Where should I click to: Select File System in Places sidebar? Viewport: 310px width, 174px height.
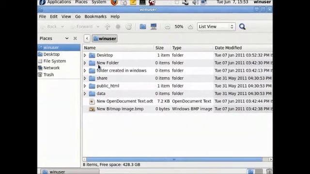[x=59, y=61]
